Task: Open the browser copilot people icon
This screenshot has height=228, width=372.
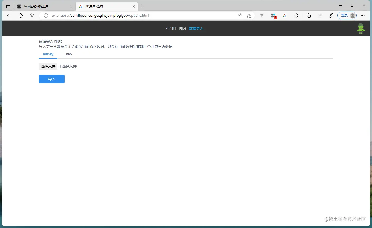Action: [331, 15]
